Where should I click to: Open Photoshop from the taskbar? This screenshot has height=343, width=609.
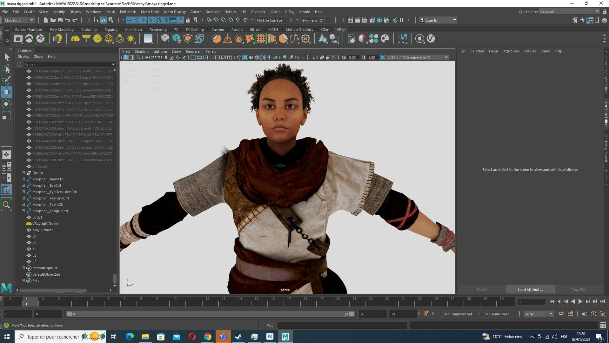(x=270, y=337)
